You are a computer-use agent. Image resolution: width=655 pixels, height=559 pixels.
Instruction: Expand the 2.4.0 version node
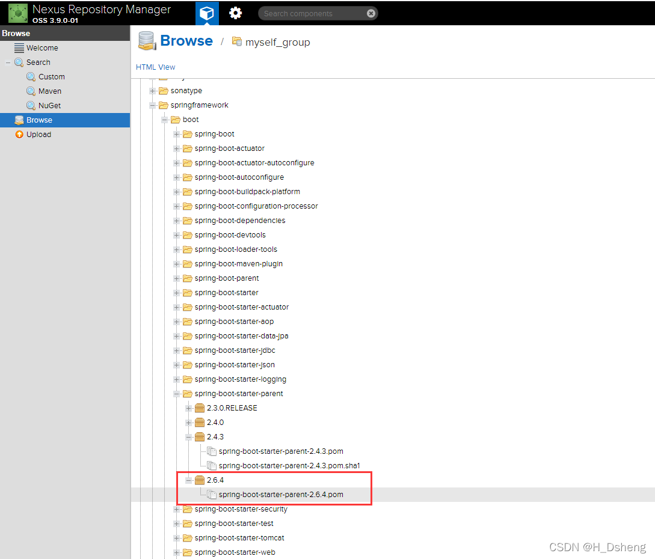click(189, 423)
